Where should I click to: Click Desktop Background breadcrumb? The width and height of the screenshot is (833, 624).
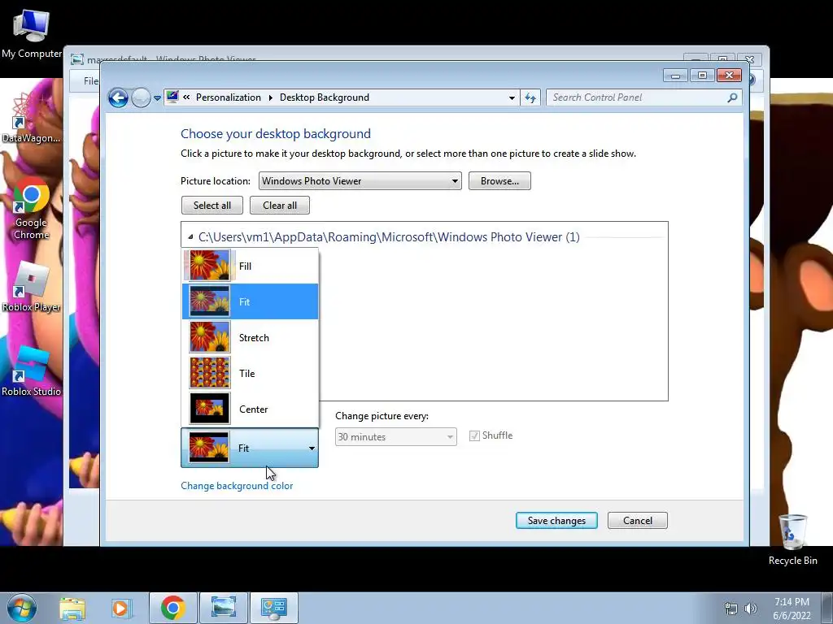[x=324, y=97]
